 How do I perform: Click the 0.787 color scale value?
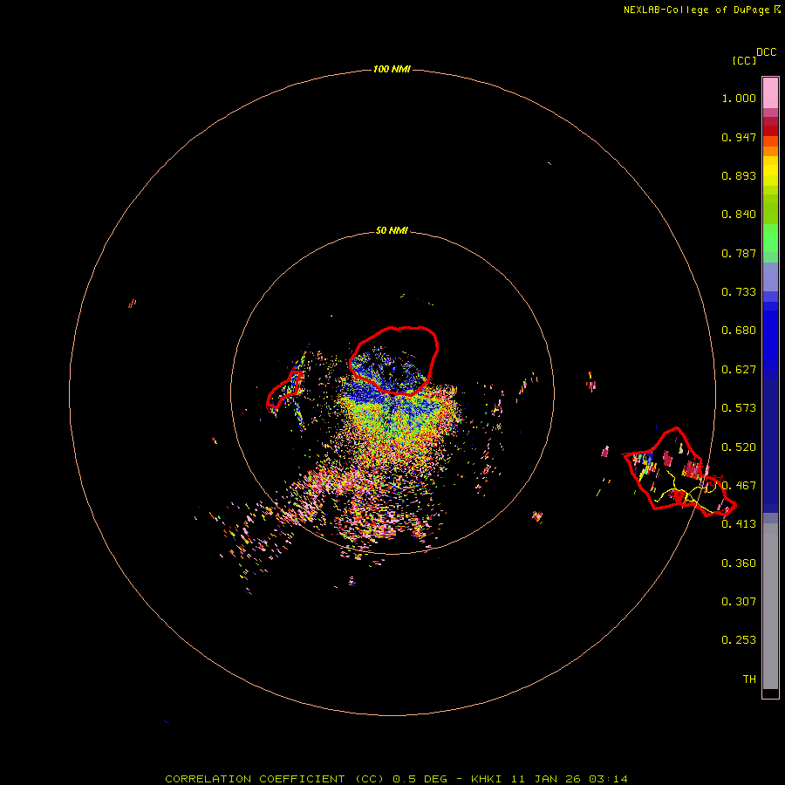point(739,253)
